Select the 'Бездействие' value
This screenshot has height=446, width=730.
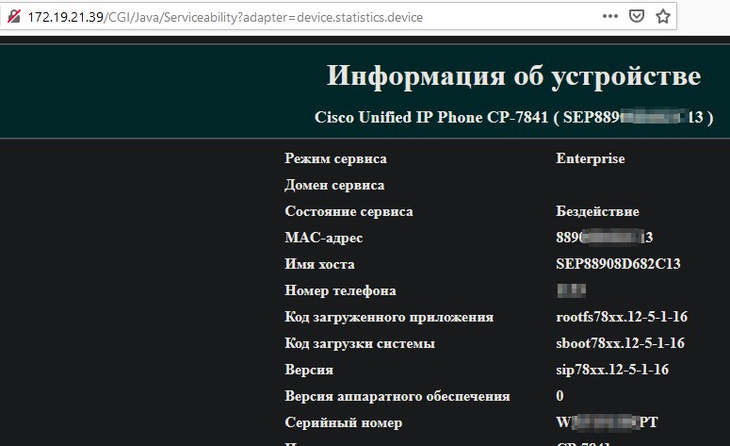597,211
